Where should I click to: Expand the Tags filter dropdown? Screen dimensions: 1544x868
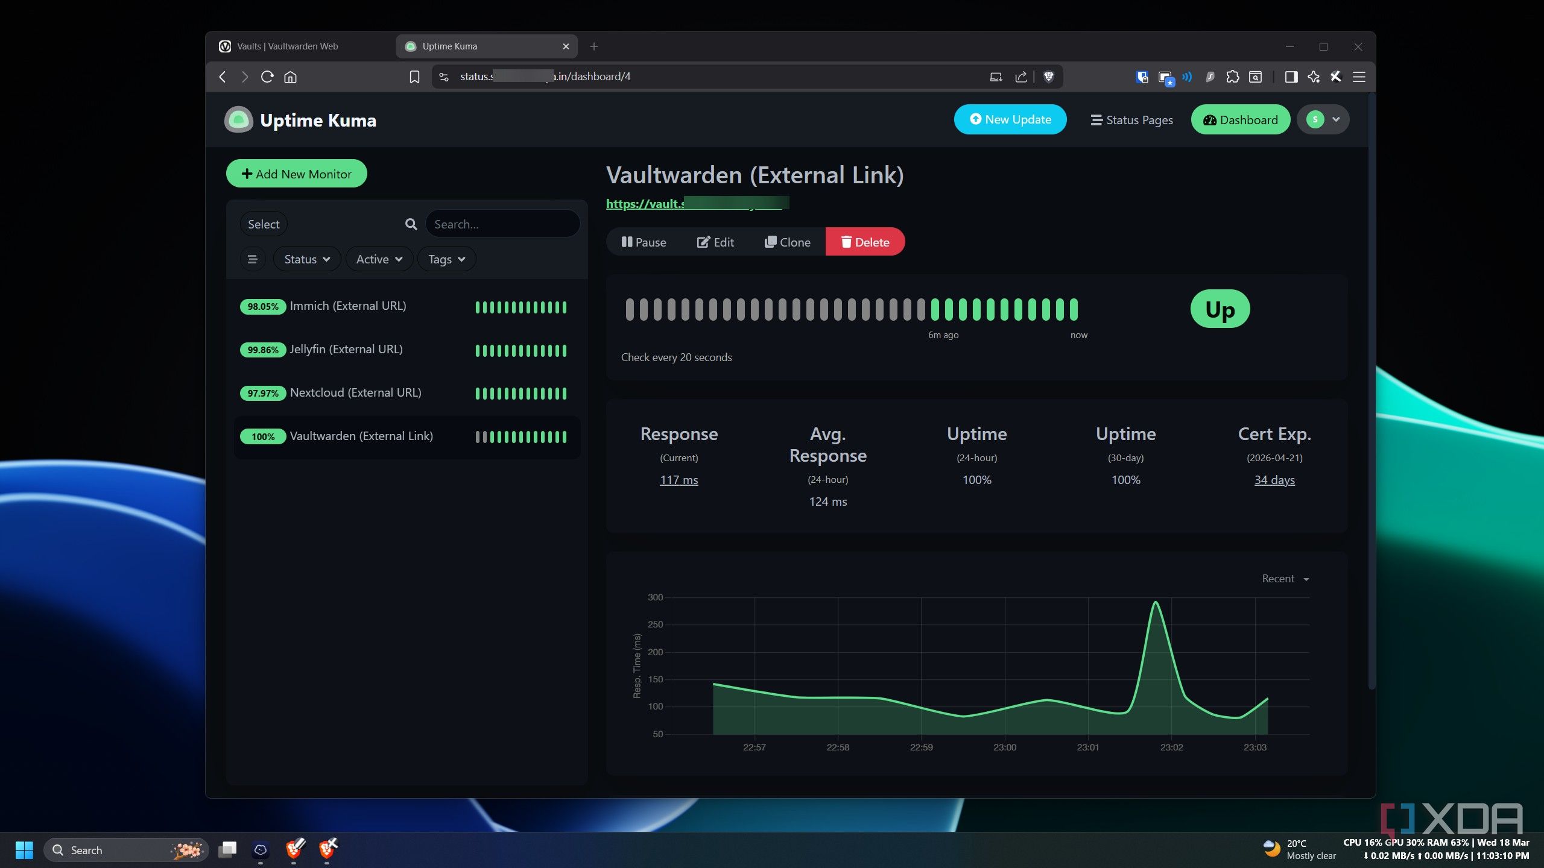click(446, 259)
